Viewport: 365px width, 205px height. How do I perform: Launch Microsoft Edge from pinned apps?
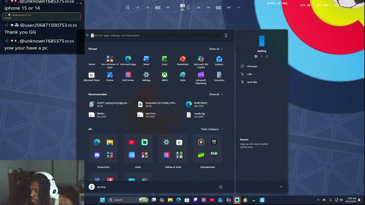pos(128,61)
